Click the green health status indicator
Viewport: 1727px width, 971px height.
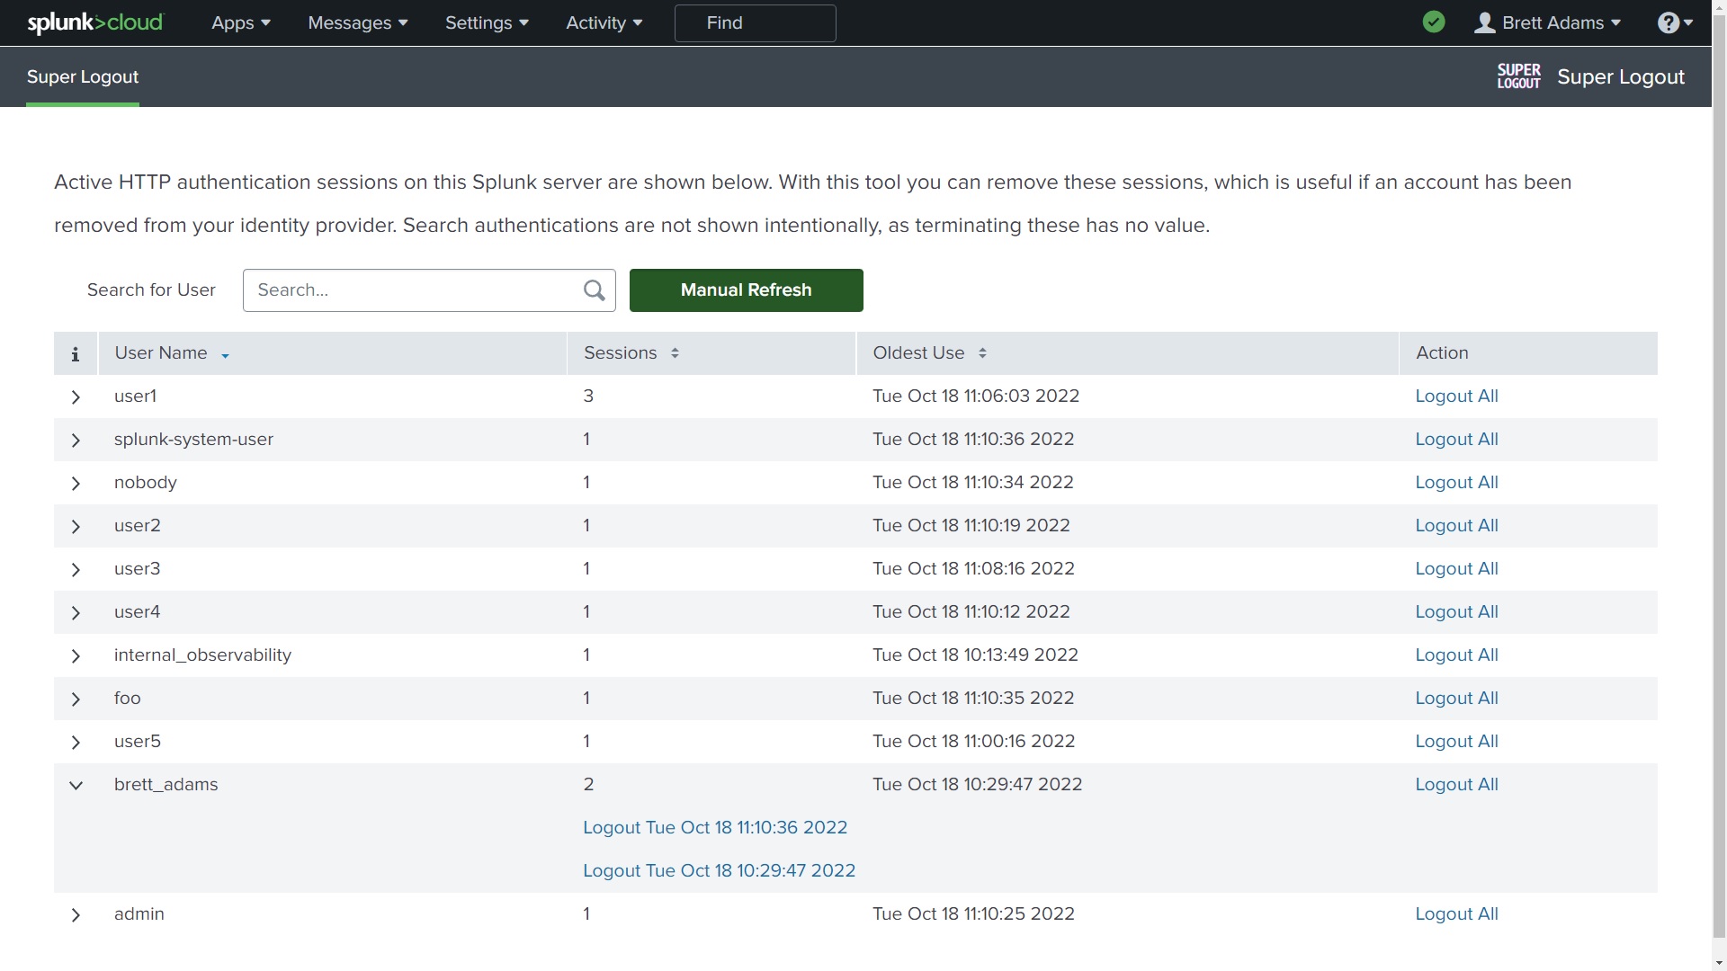pyautogui.click(x=1434, y=22)
